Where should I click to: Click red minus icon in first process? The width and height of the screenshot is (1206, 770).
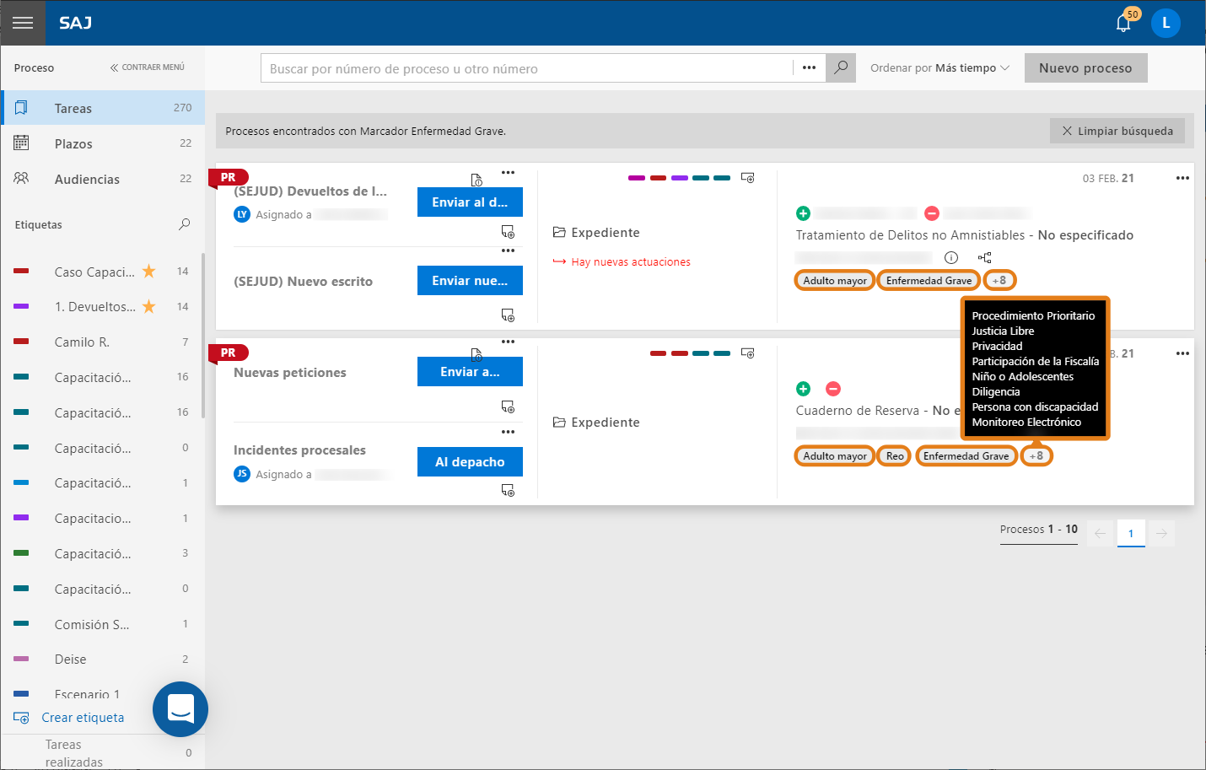932,213
